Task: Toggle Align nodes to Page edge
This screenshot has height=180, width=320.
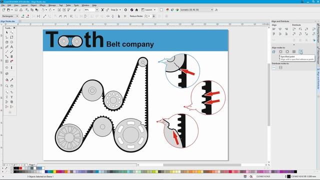Action: pyautogui.click(x=280, y=51)
